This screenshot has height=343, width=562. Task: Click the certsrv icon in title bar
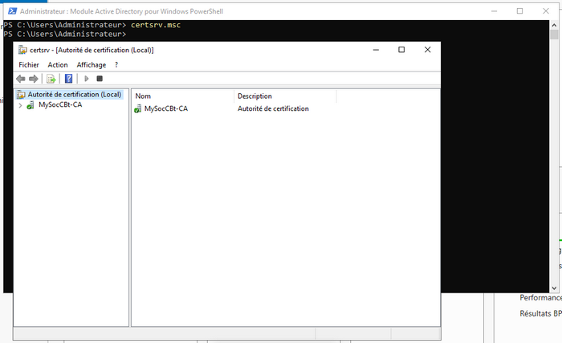click(22, 50)
